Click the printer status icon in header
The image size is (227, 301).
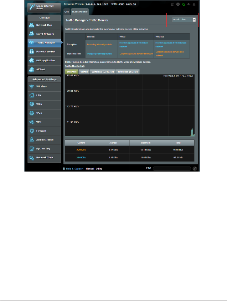point(194,4)
